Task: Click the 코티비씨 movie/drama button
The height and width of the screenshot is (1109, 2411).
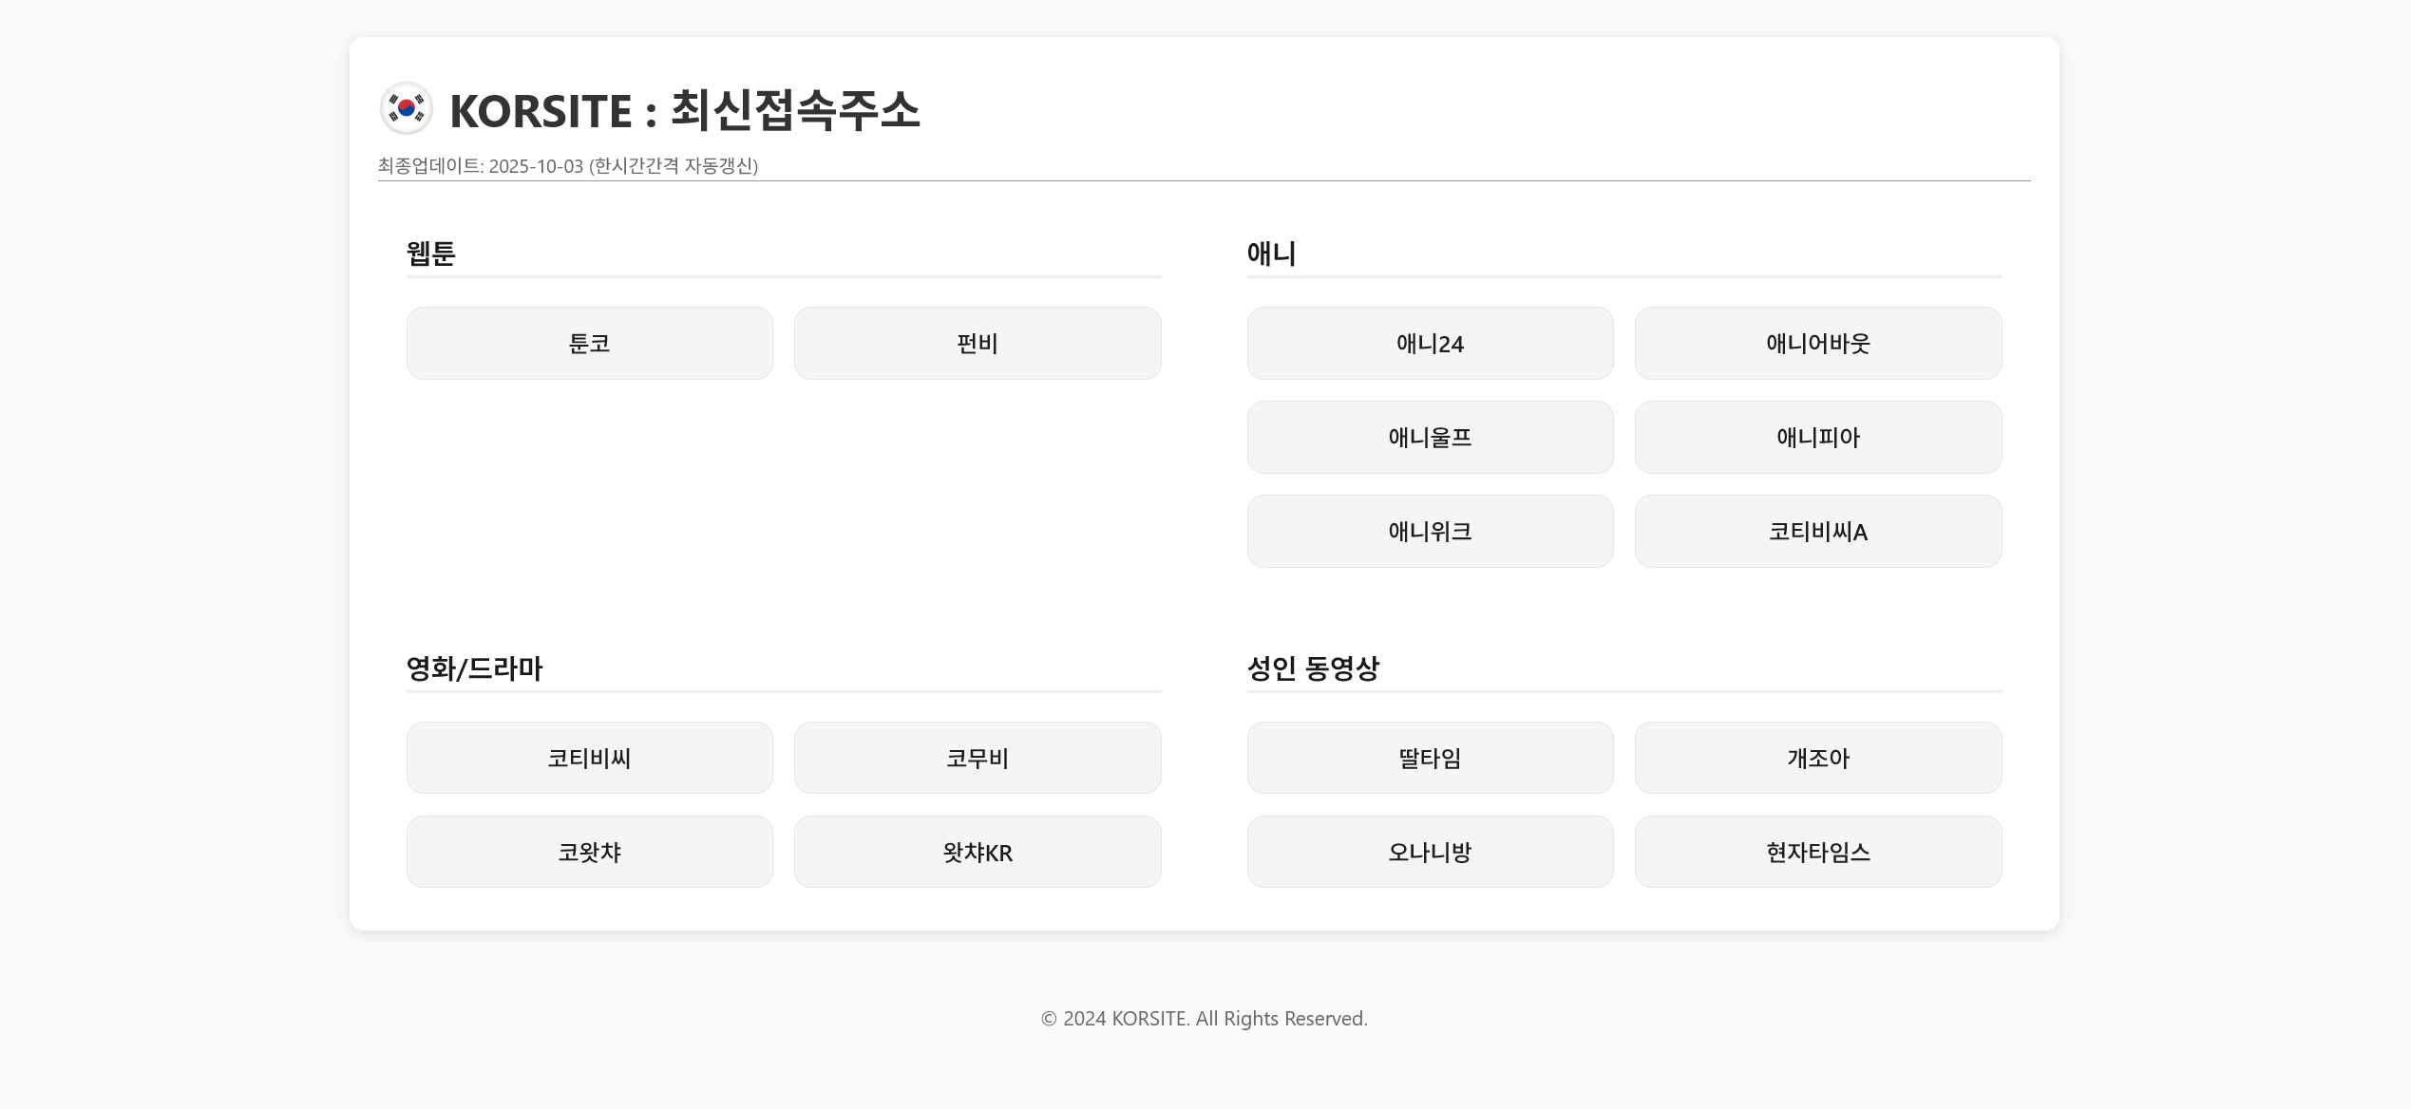Action: click(x=589, y=758)
